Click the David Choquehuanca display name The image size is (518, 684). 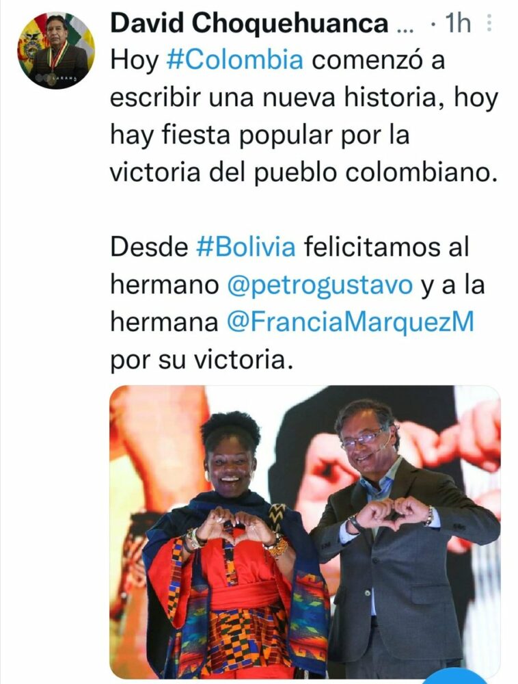pyautogui.click(x=249, y=23)
